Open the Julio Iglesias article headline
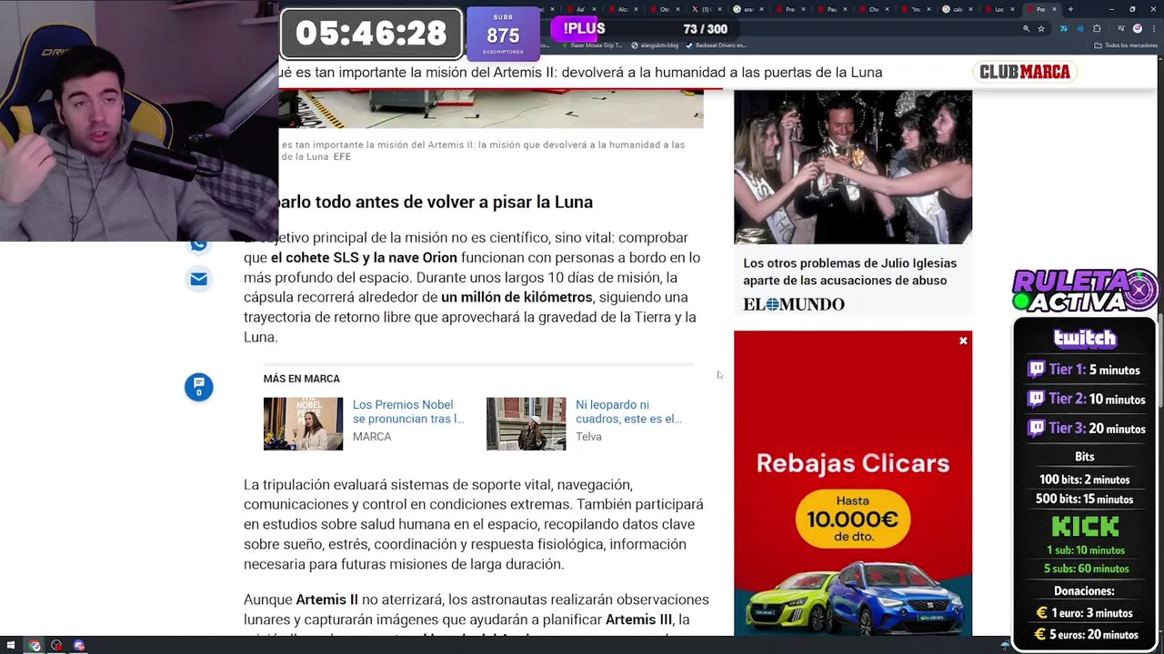The height and width of the screenshot is (654, 1164). (849, 272)
